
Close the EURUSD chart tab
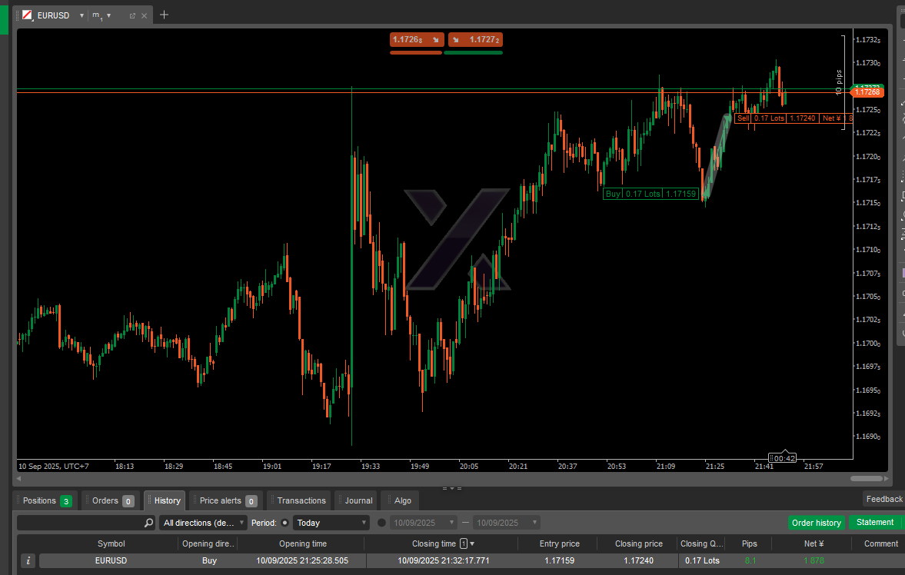[x=145, y=15]
